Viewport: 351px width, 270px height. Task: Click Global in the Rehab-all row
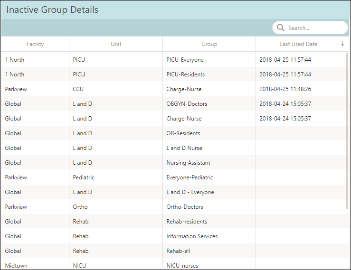pyautogui.click(x=13, y=251)
